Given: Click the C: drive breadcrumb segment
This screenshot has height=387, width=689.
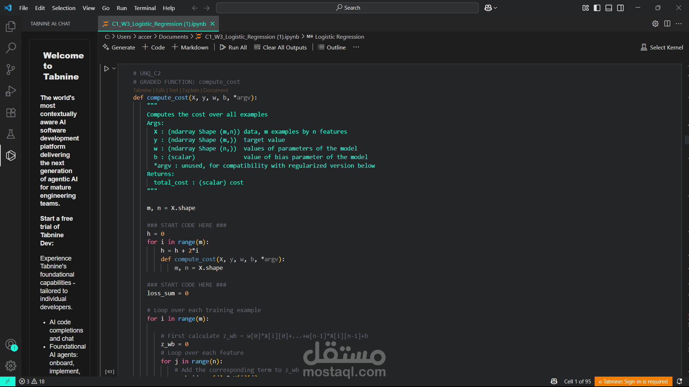Looking at the screenshot, I should (107, 37).
